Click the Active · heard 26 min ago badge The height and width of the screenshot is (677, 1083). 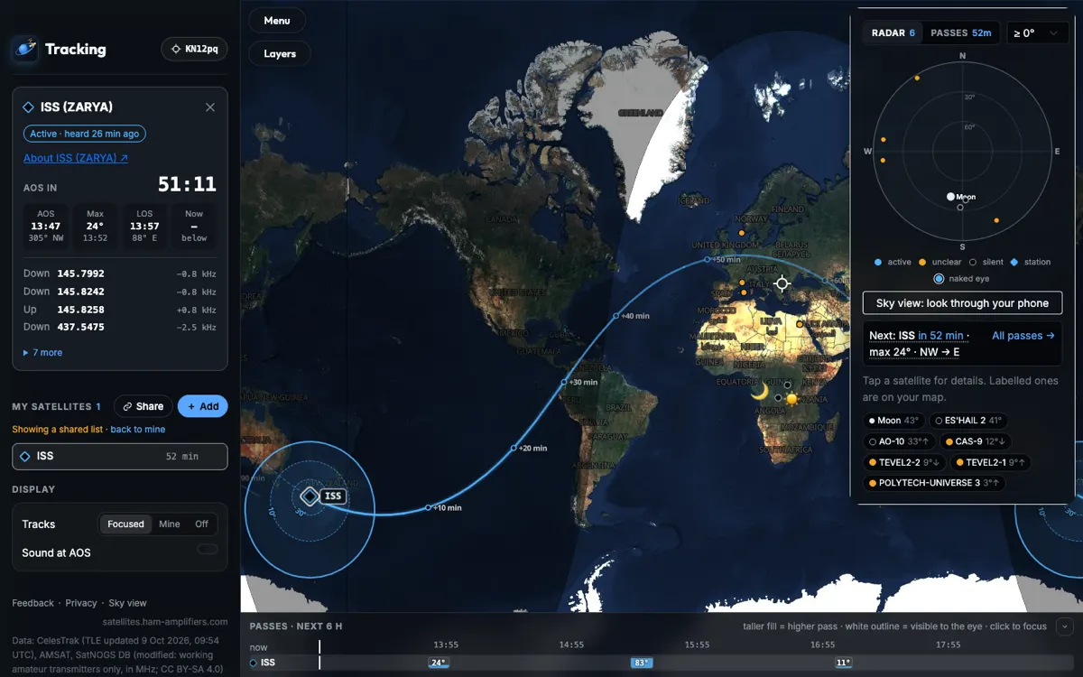point(85,134)
